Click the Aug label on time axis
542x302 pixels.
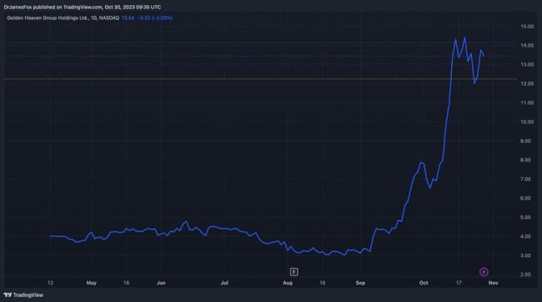288,283
